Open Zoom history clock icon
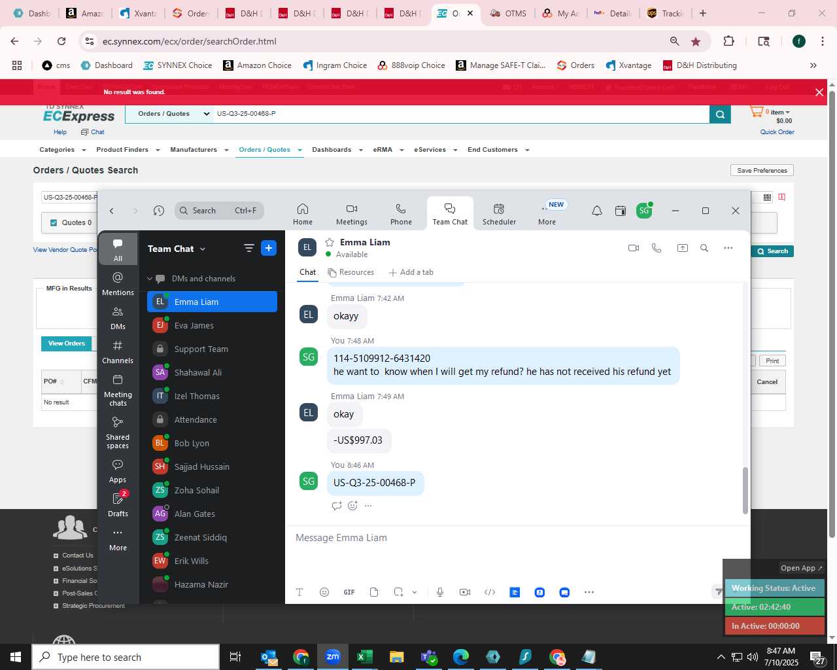Screen dimensions: 837x670 point(158,211)
